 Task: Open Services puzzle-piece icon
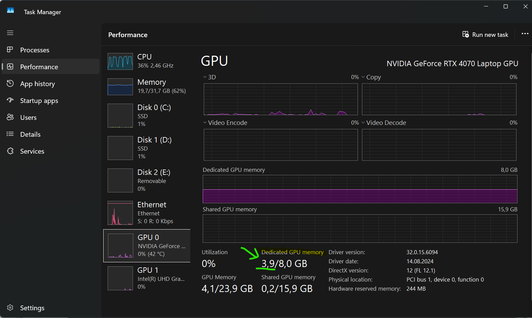coord(10,151)
